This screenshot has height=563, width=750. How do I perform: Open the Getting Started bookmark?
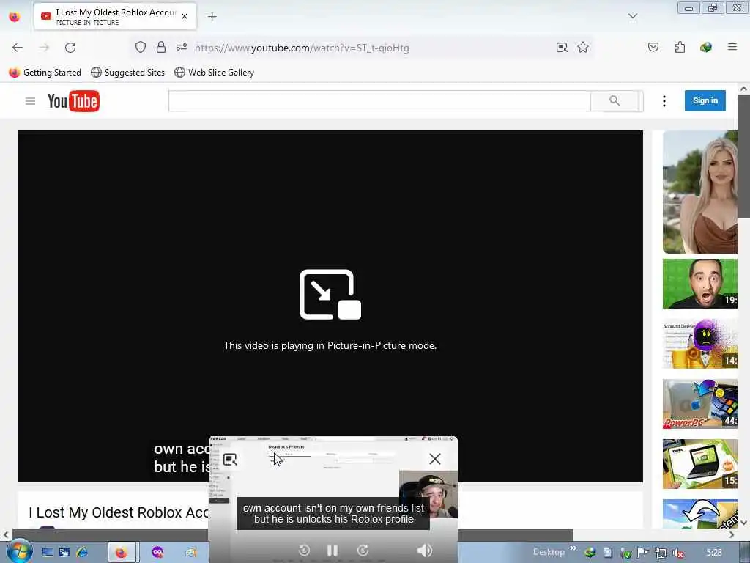pos(45,73)
